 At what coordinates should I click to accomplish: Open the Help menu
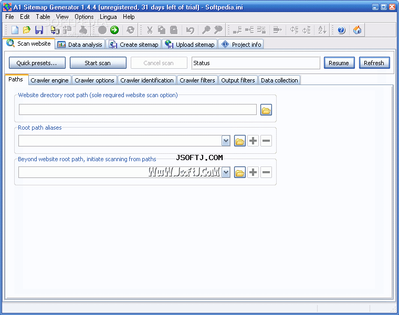pos(129,17)
